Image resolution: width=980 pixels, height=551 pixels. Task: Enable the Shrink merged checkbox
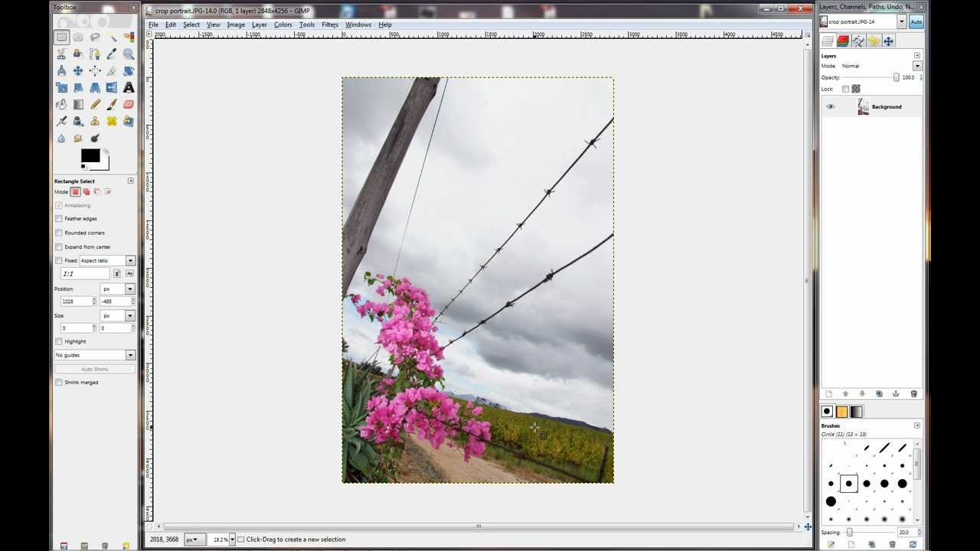point(59,383)
